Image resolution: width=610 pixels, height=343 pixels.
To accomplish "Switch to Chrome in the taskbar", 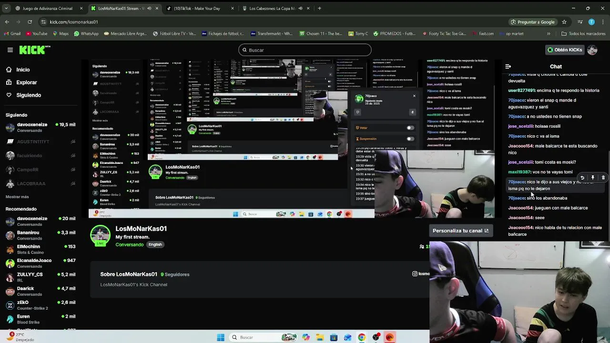I will point(362,337).
